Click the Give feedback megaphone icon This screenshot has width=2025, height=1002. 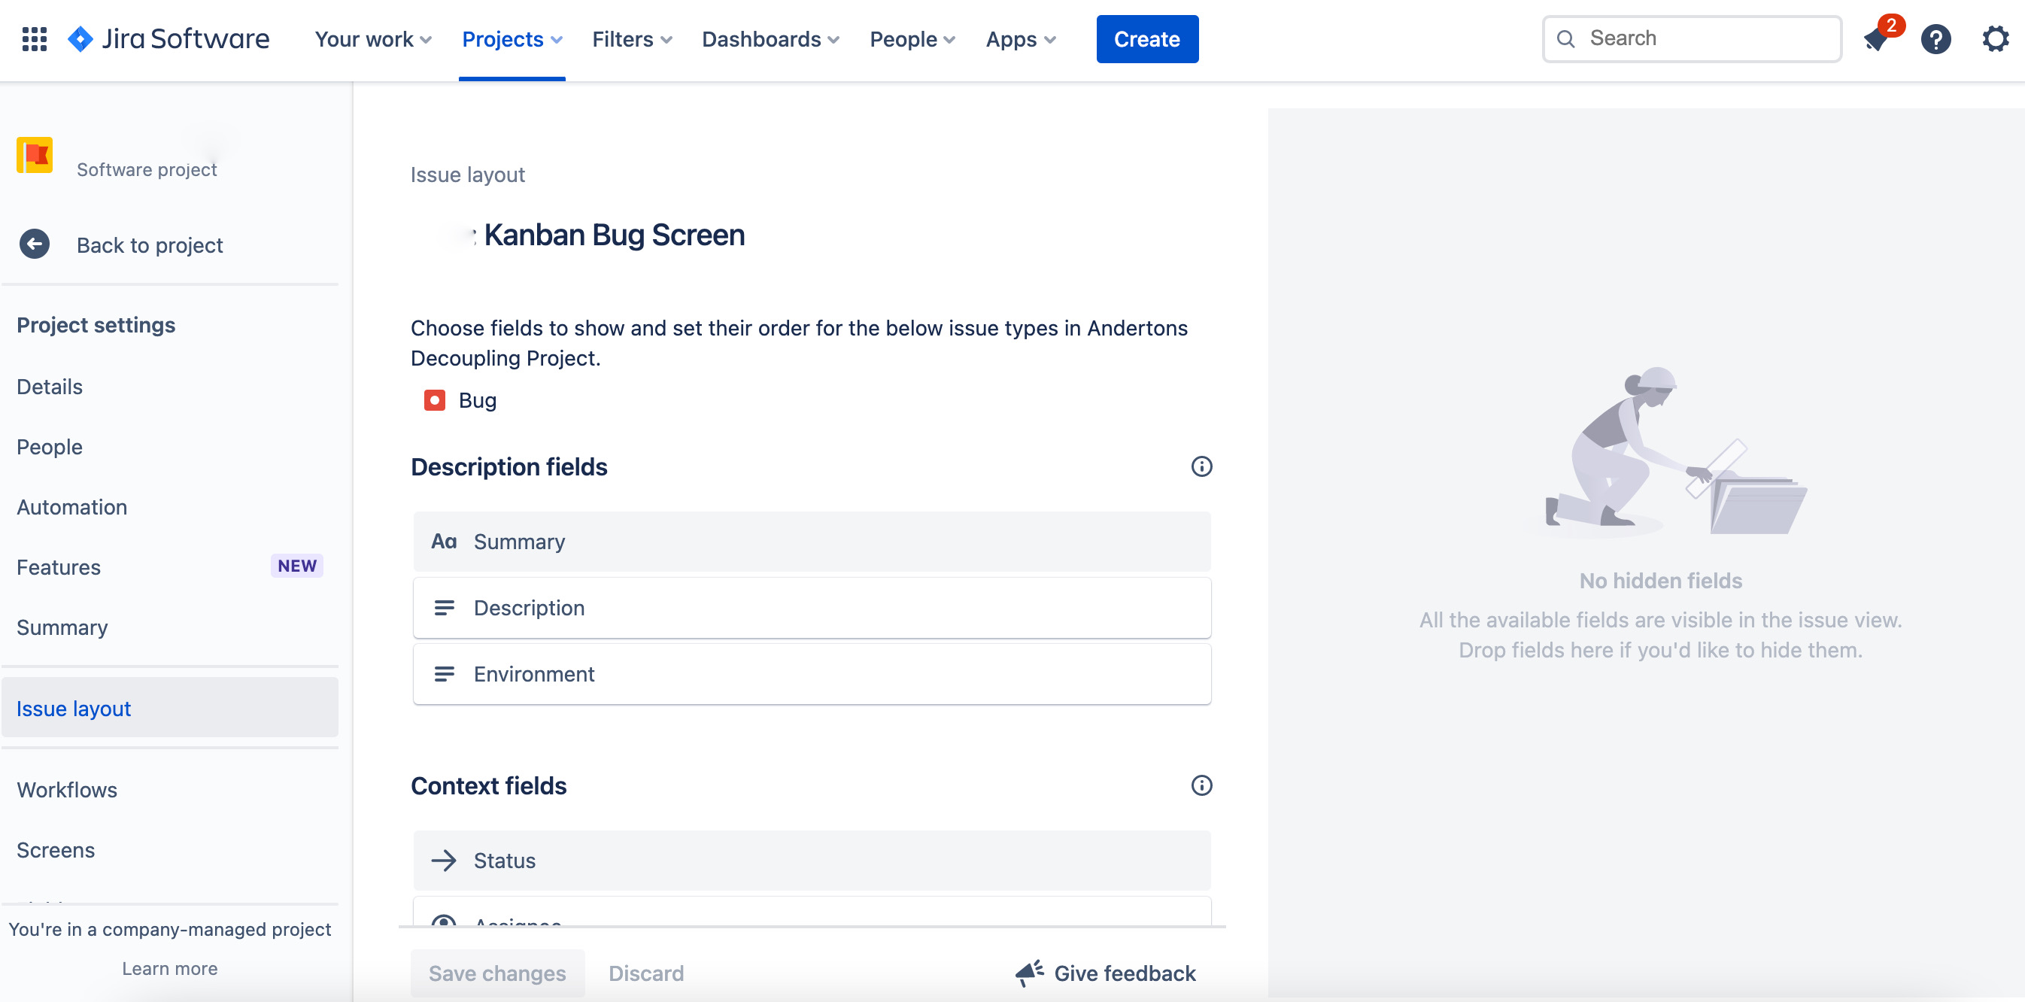pyautogui.click(x=1030, y=973)
